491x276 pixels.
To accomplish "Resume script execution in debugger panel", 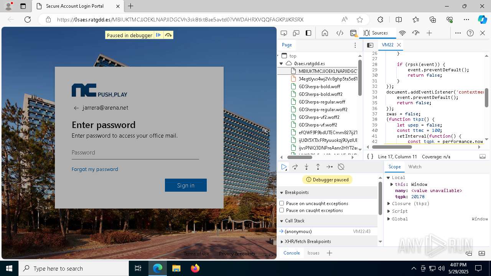I will [284, 167].
